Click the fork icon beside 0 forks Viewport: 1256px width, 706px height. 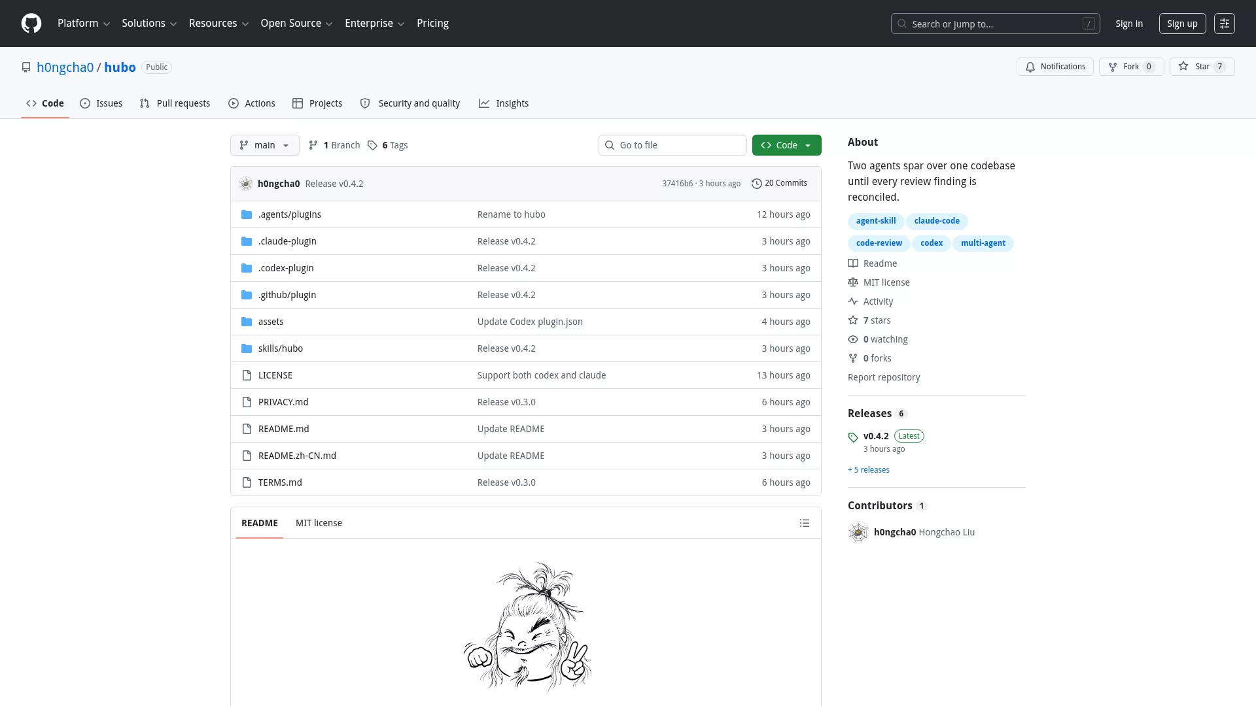click(x=853, y=358)
